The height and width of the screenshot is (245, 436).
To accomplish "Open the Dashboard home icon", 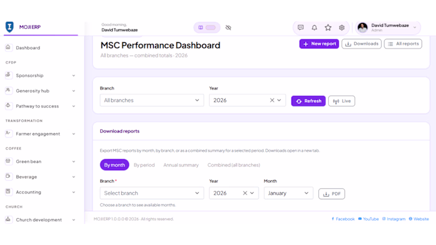I will pyautogui.click(x=8, y=47).
